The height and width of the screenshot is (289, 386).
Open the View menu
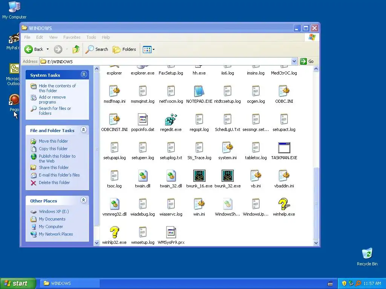click(53, 37)
